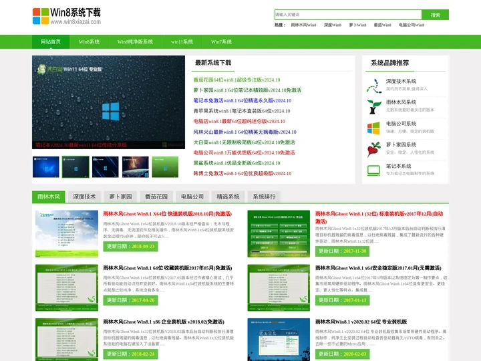Open win11系统 navigation item
481x361 pixels.
(182, 41)
